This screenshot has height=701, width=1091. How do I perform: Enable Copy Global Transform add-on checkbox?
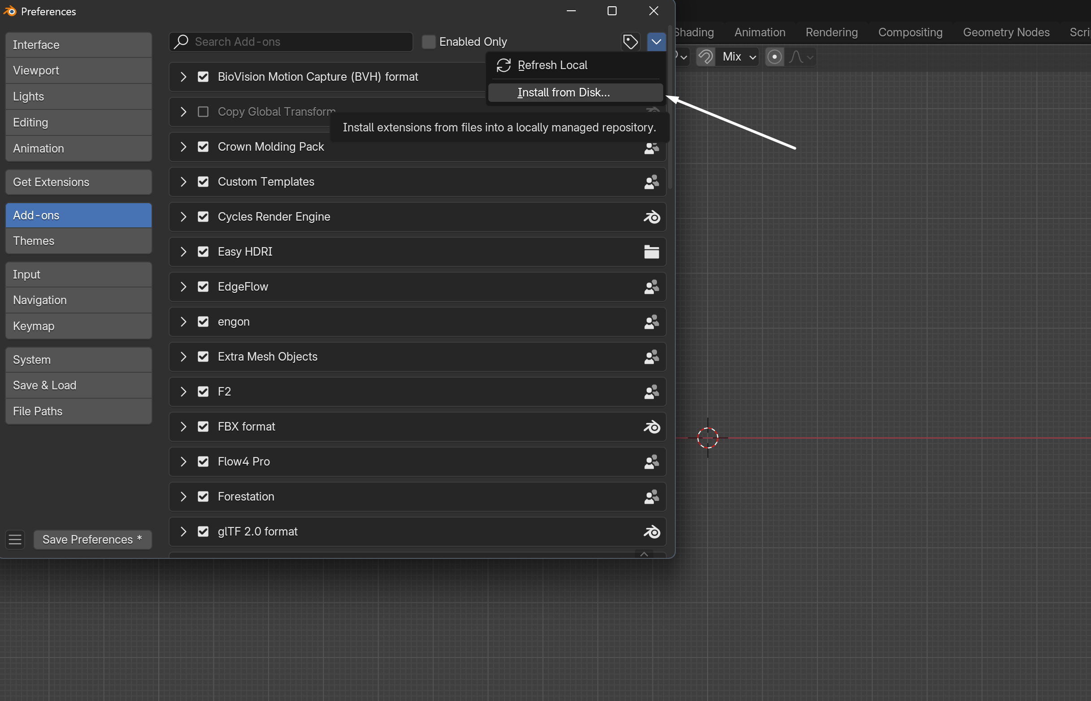pyautogui.click(x=203, y=112)
